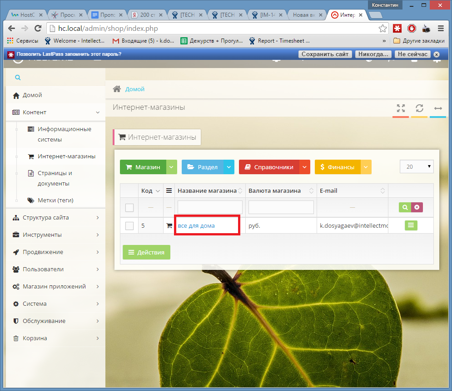Image resolution: width=452 pixels, height=391 pixels.
Task: Close the LastPass notification bar
Action: [437, 54]
